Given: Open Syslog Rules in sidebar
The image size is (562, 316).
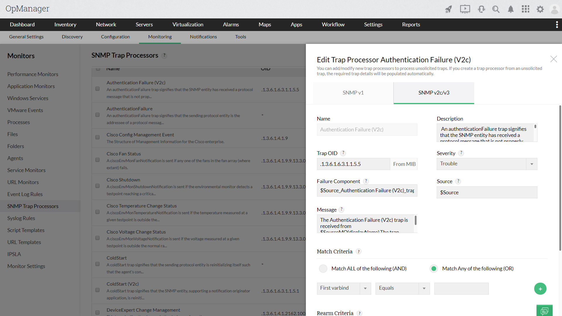Looking at the screenshot, I should tap(21, 218).
